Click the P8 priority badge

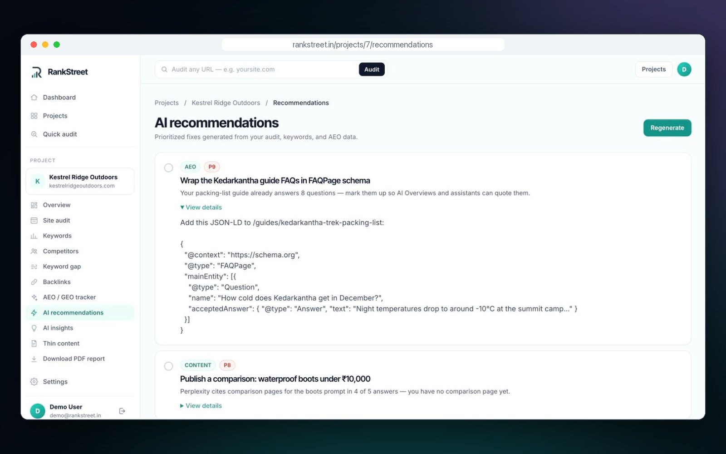tap(227, 365)
